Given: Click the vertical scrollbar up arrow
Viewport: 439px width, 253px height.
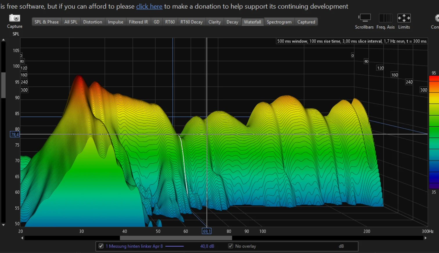Looking at the screenshot, I should (x=3, y=40).
